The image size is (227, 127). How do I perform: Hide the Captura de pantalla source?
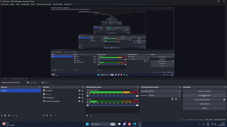(79, 101)
